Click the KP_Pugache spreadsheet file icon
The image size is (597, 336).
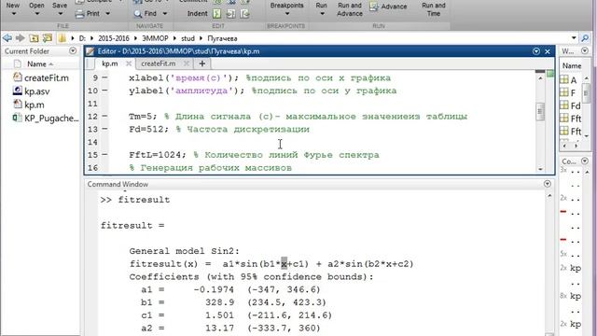18,118
